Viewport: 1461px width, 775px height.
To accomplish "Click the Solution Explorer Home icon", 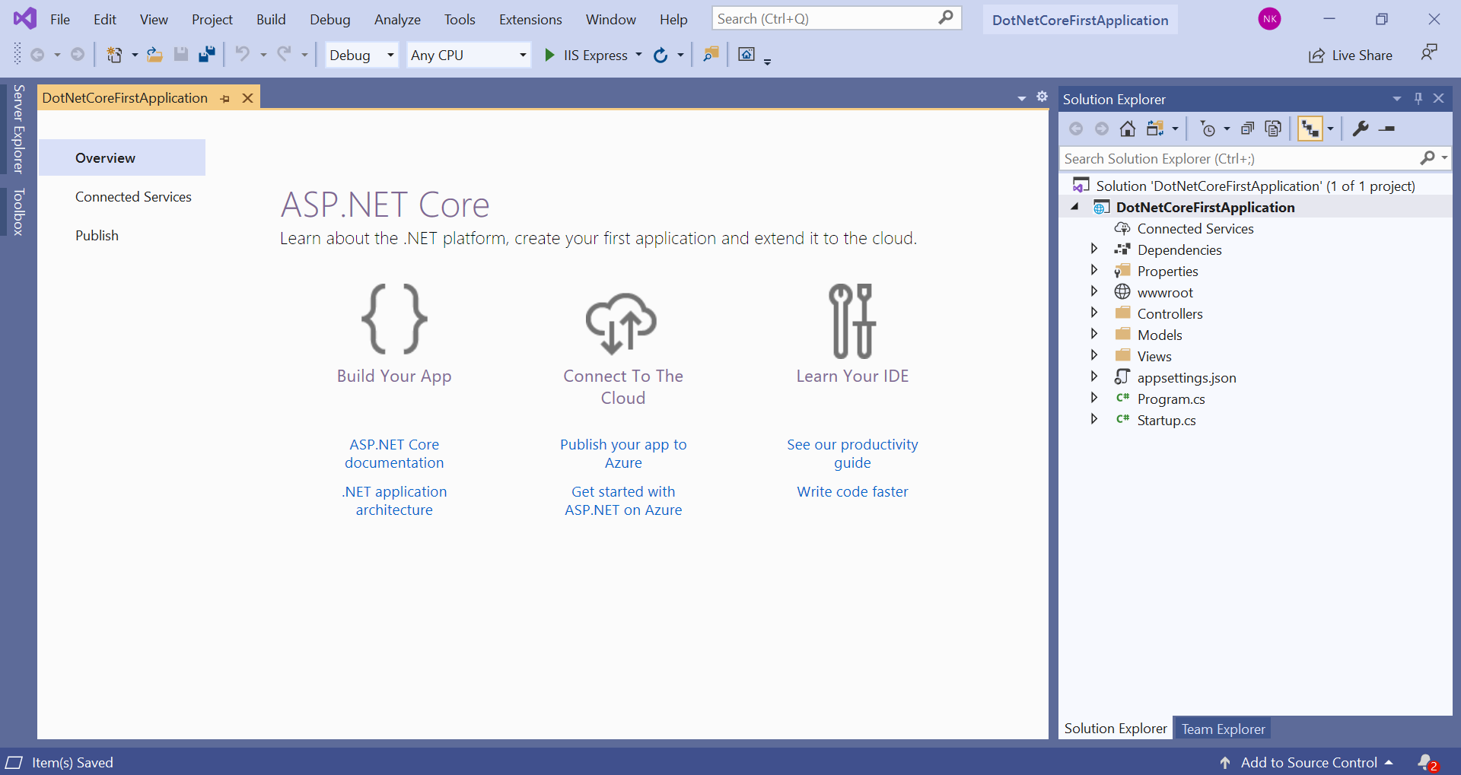I will tap(1128, 129).
